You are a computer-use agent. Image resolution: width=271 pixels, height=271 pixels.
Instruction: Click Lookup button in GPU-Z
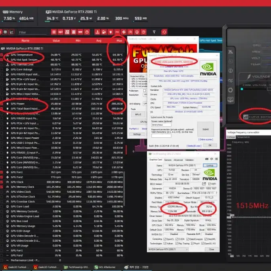point(210,165)
